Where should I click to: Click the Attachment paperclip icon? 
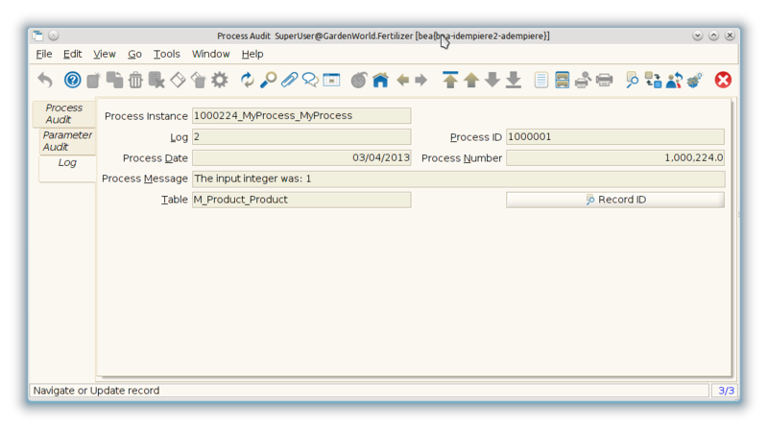pos(289,80)
